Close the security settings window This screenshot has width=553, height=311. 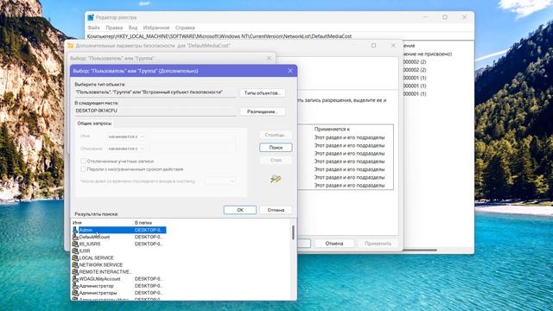point(394,46)
